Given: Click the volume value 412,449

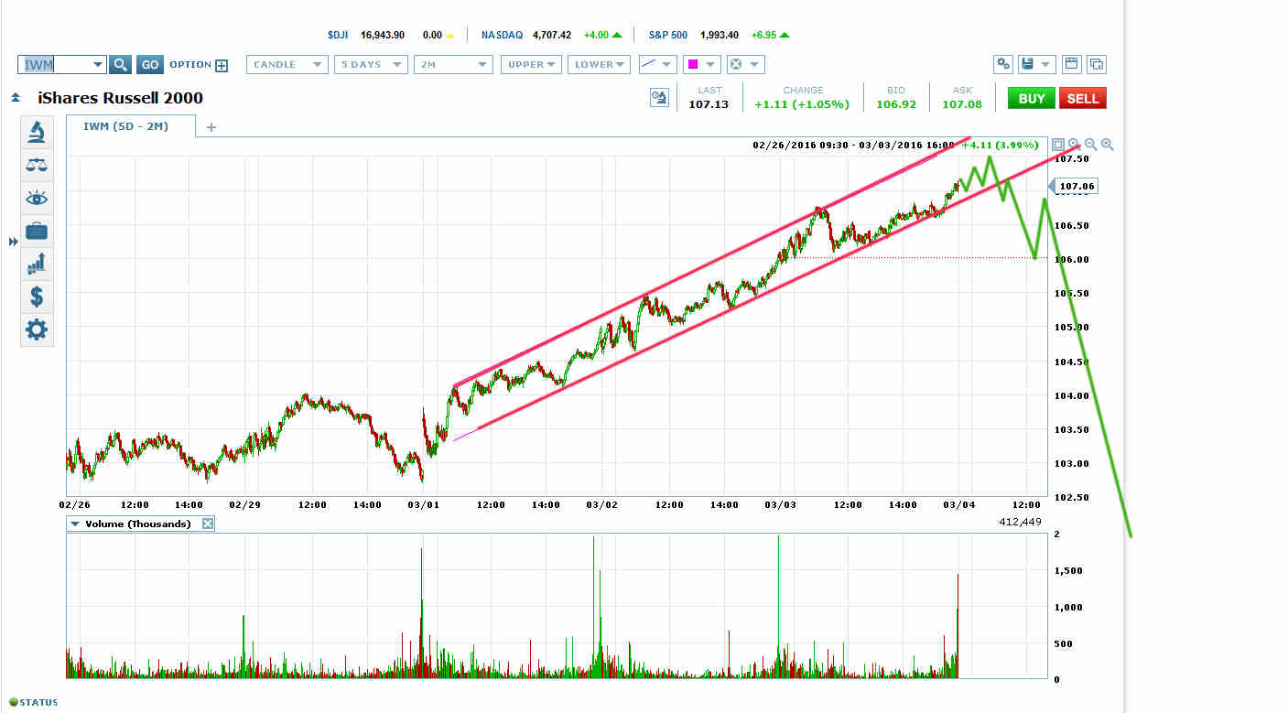Looking at the screenshot, I should (1019, 522).
